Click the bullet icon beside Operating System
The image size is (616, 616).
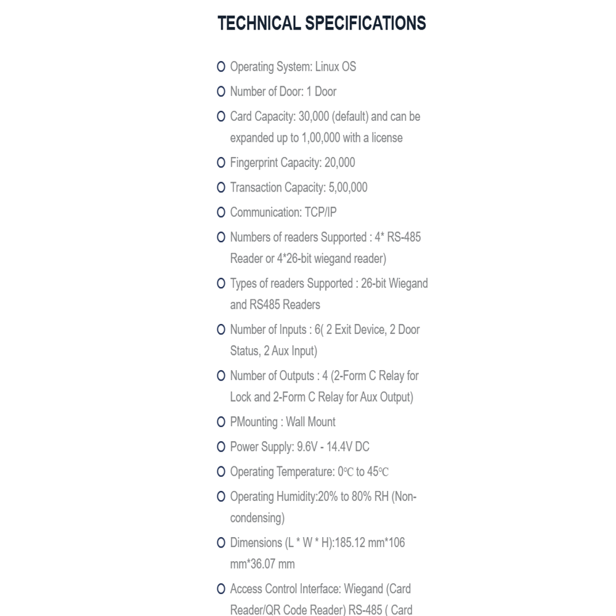point(221,67)
